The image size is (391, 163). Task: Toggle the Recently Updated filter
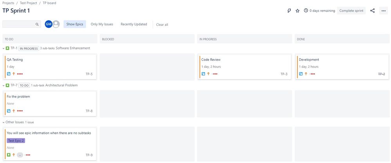coord(133,24)
